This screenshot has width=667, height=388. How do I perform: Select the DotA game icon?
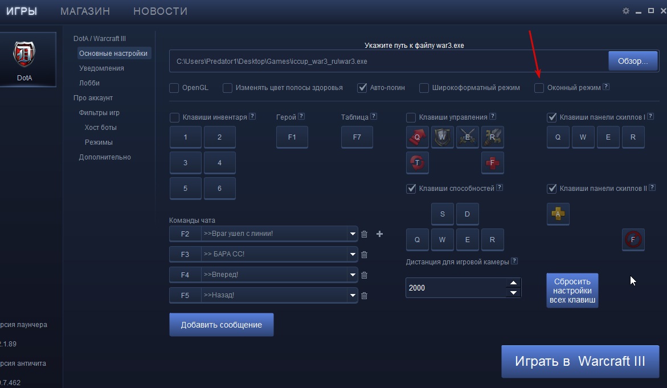[24, 60]
